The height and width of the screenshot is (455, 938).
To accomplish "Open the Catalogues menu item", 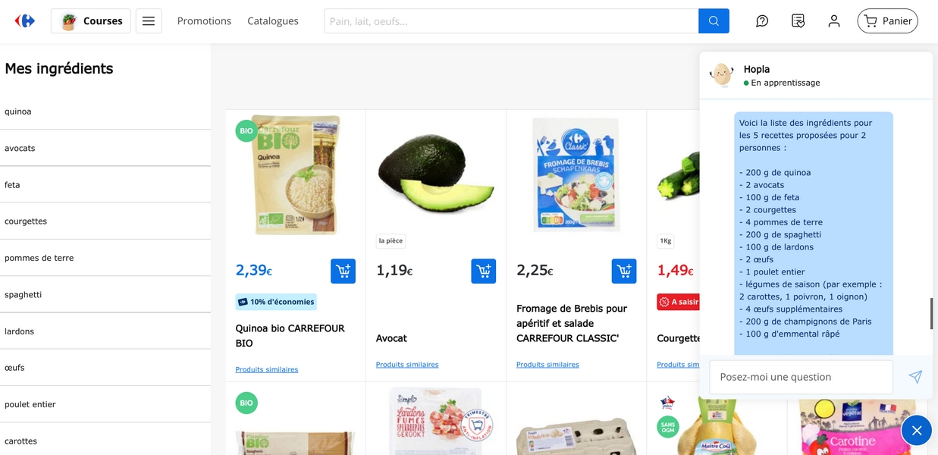I will pyautogui.click(x=273, y=21).
